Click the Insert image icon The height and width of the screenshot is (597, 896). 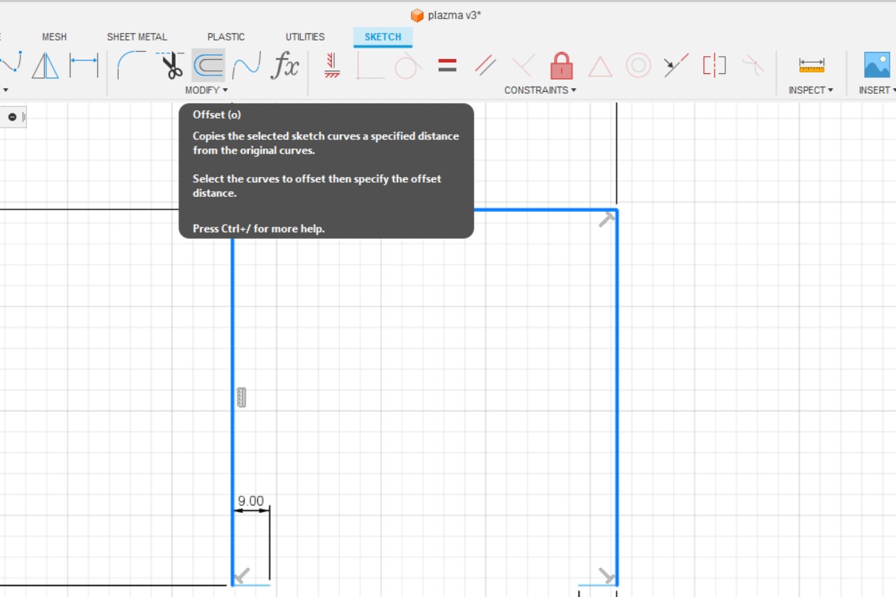(x=877, y=65)
